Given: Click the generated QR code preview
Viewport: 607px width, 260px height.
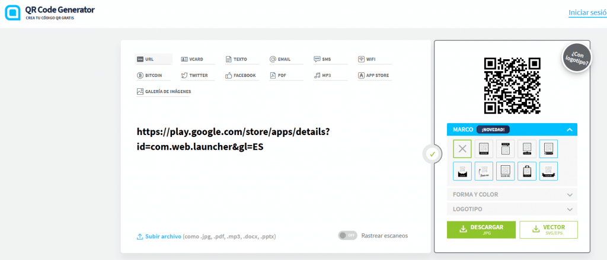Looking at the screenshot, I should [x=512, y=85].
